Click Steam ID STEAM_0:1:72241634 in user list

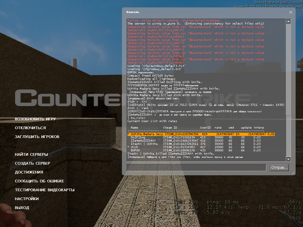(179, 137)
